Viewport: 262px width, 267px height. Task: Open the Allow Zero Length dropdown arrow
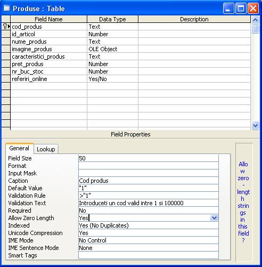coord(214,218)
